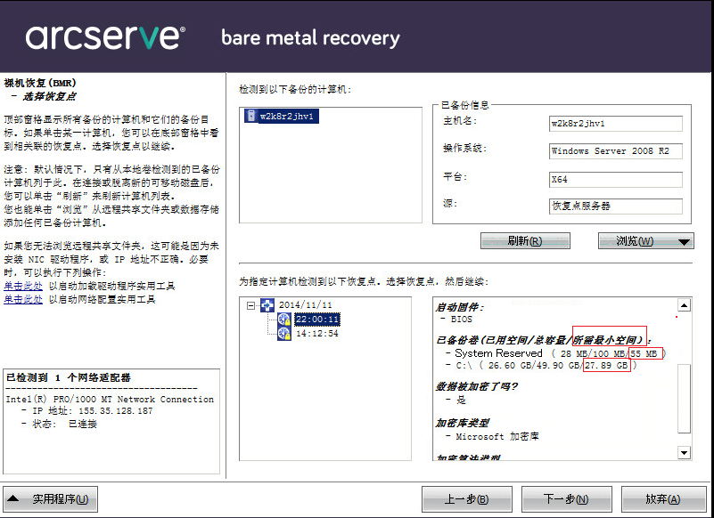Select the 22:00:11 recovery point
Image resolution: width=714 pixels, height=518 pixels.
[317, 320]
